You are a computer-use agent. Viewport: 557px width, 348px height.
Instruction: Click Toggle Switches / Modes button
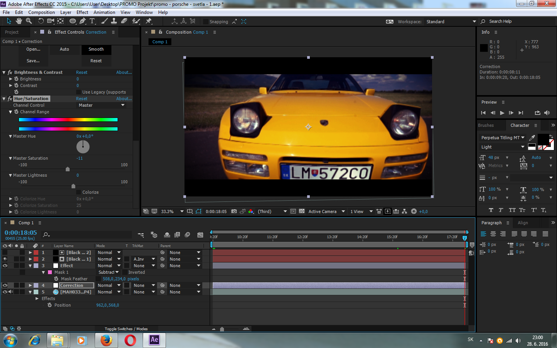pyautogui.click(x=126, y=329)
